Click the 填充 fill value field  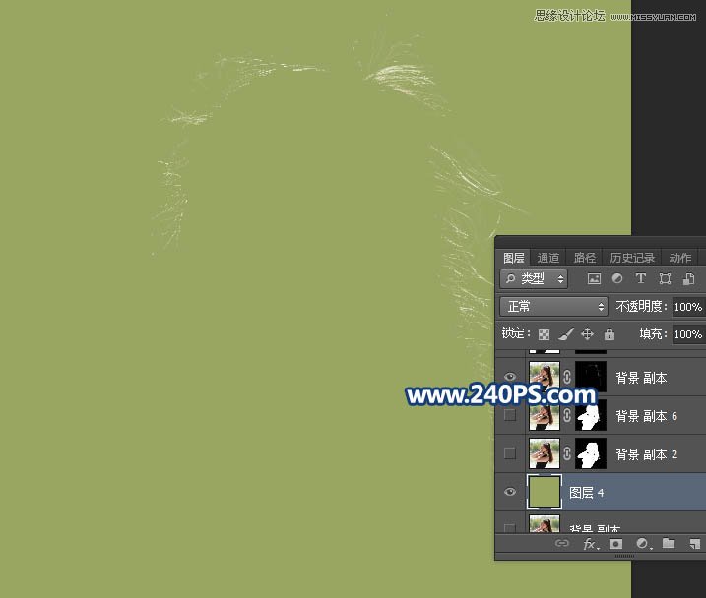(x=688, y=334)
